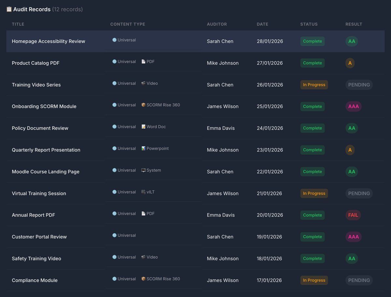Click the PENDING badge for Virtual Training Session

click(359, 193)
